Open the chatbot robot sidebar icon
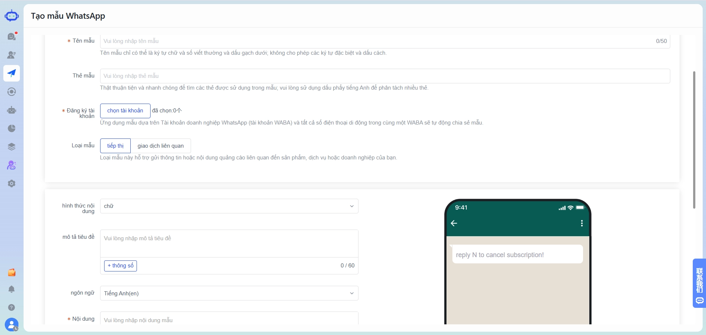706x335 pixels. [x=11, y=110]
